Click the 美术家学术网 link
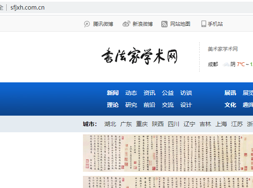253x188 pixels. pos(223,49)
